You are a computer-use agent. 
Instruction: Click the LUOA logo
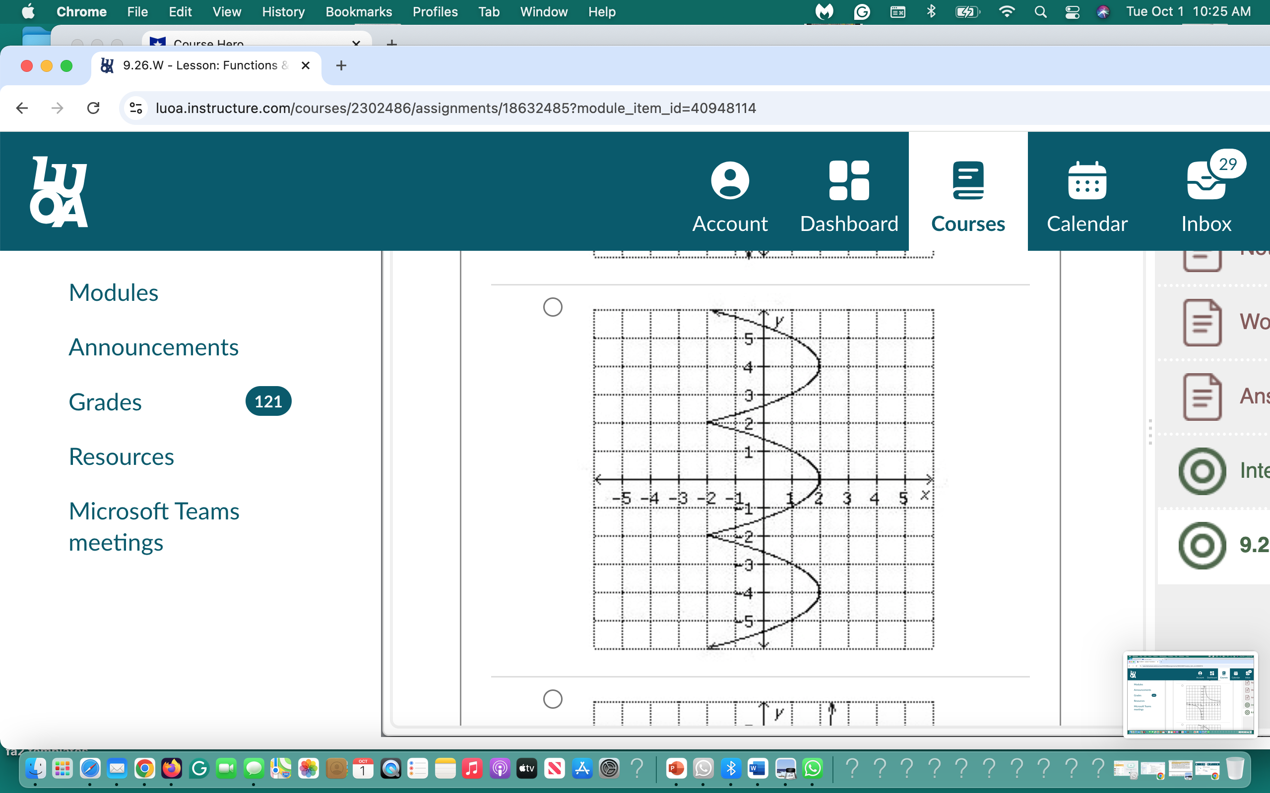coord(60,190)
